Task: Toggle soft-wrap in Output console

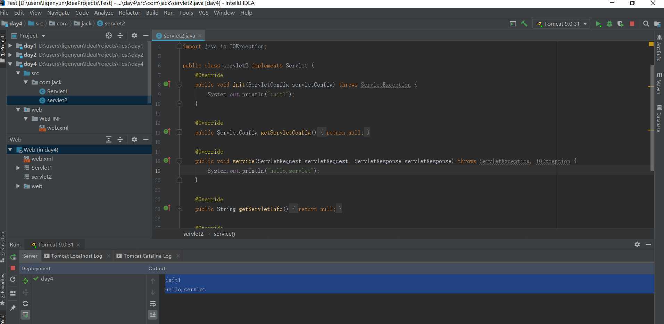Action: point(153,303)
